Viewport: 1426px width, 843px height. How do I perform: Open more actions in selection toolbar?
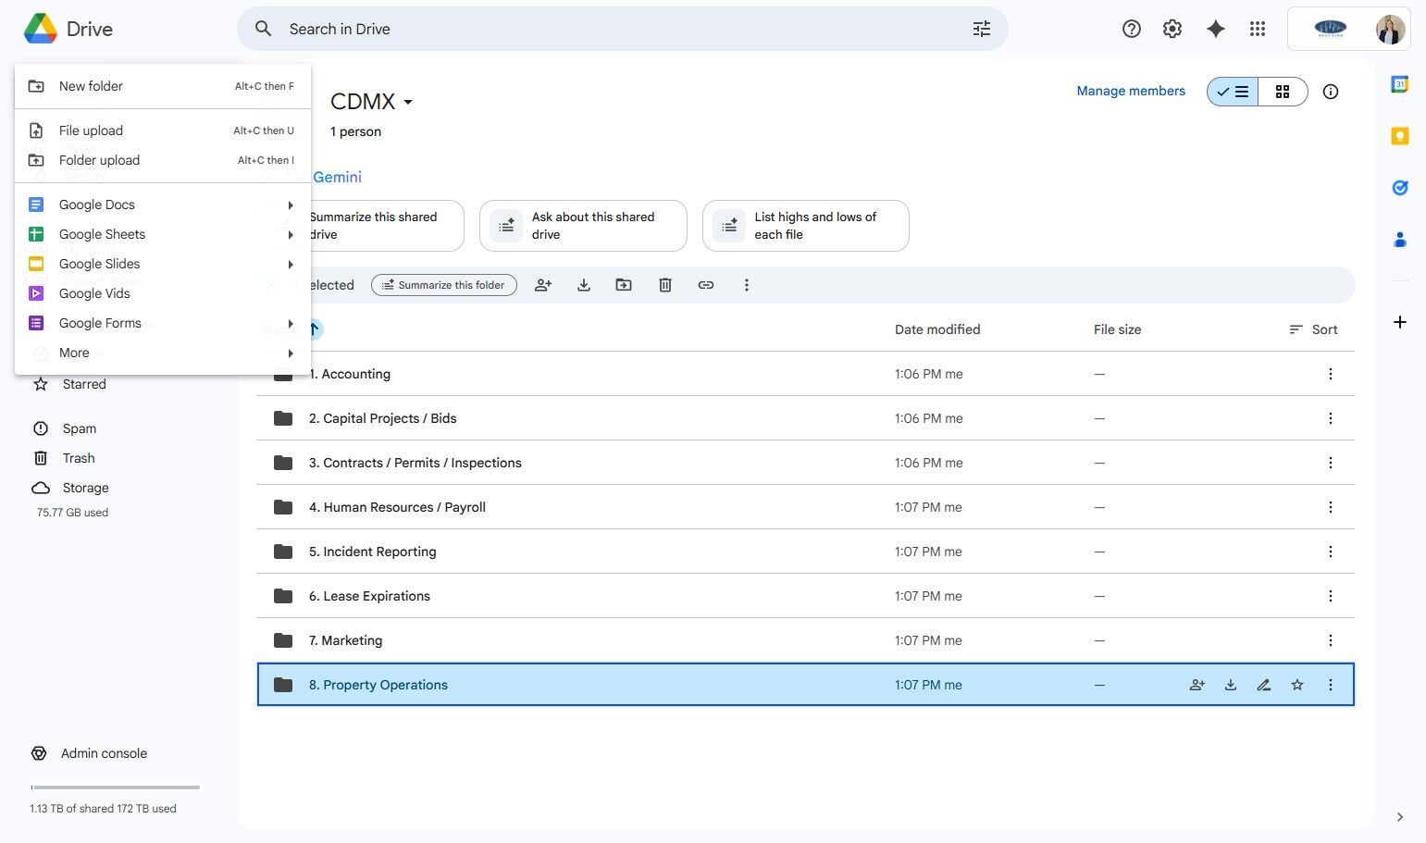[747, 285]
